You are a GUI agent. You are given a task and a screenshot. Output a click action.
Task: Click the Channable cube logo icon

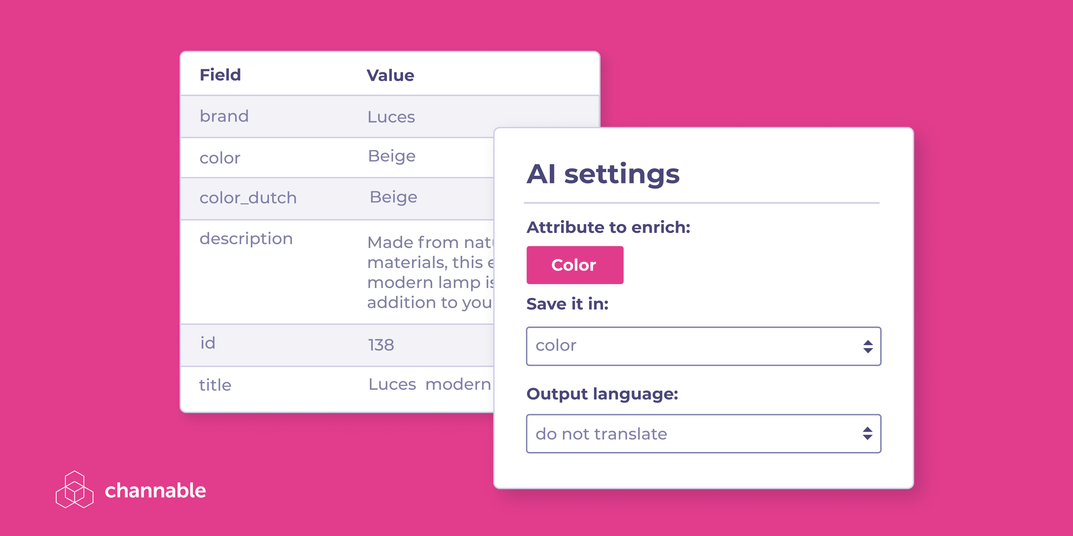74,490
